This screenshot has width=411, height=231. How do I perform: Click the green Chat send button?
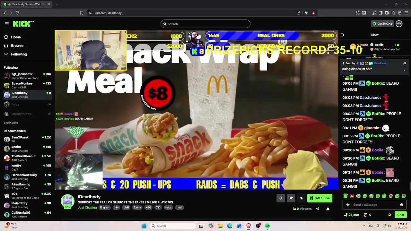pyautogui.click(x=401, y=215)
